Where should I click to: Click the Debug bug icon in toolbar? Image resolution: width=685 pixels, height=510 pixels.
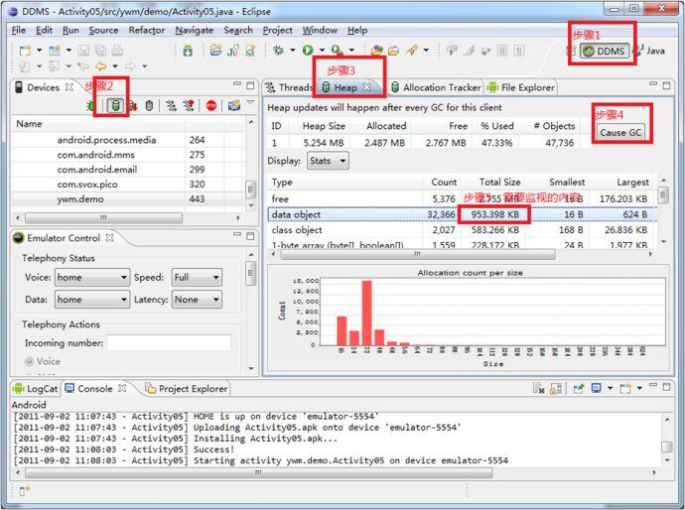click(x=279, y=50)
